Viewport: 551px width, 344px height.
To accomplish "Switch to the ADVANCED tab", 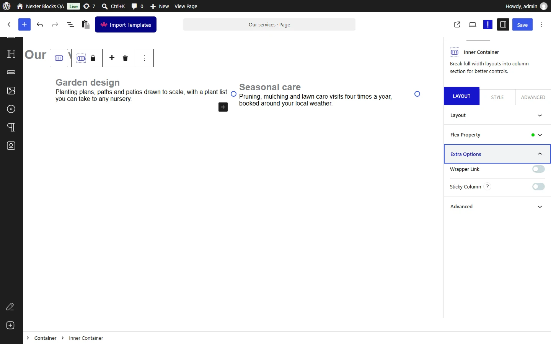I will click(x=533, y=97).
